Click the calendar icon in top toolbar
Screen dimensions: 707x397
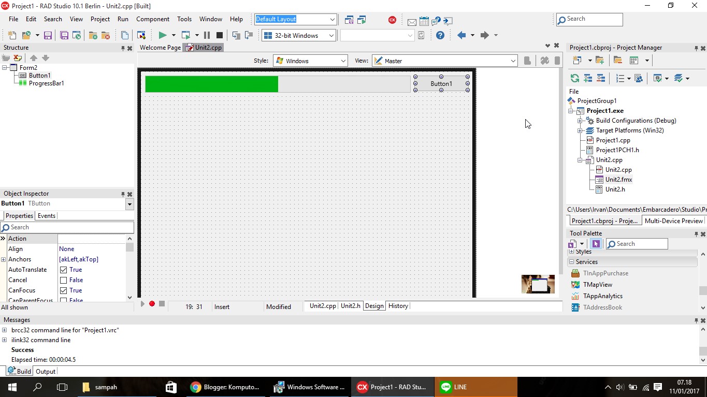424,21
